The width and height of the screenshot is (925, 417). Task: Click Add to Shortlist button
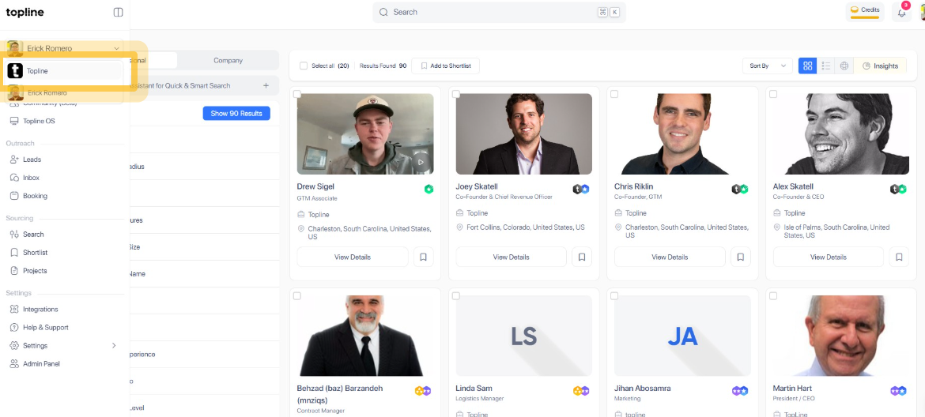(445, 66)
